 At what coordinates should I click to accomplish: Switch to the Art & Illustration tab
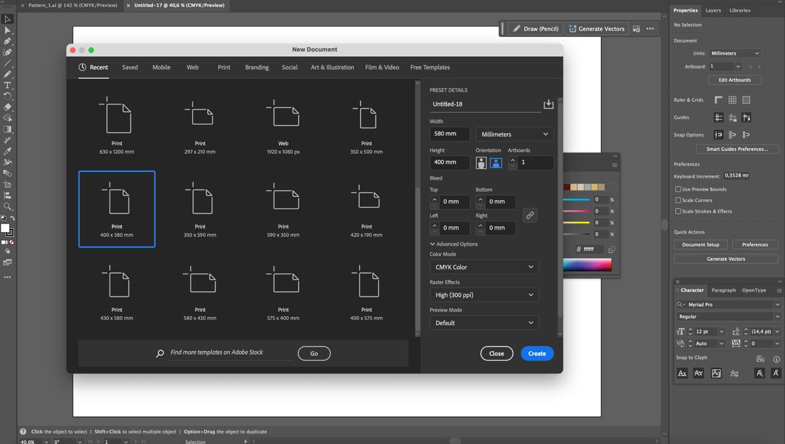coord(332,67)
